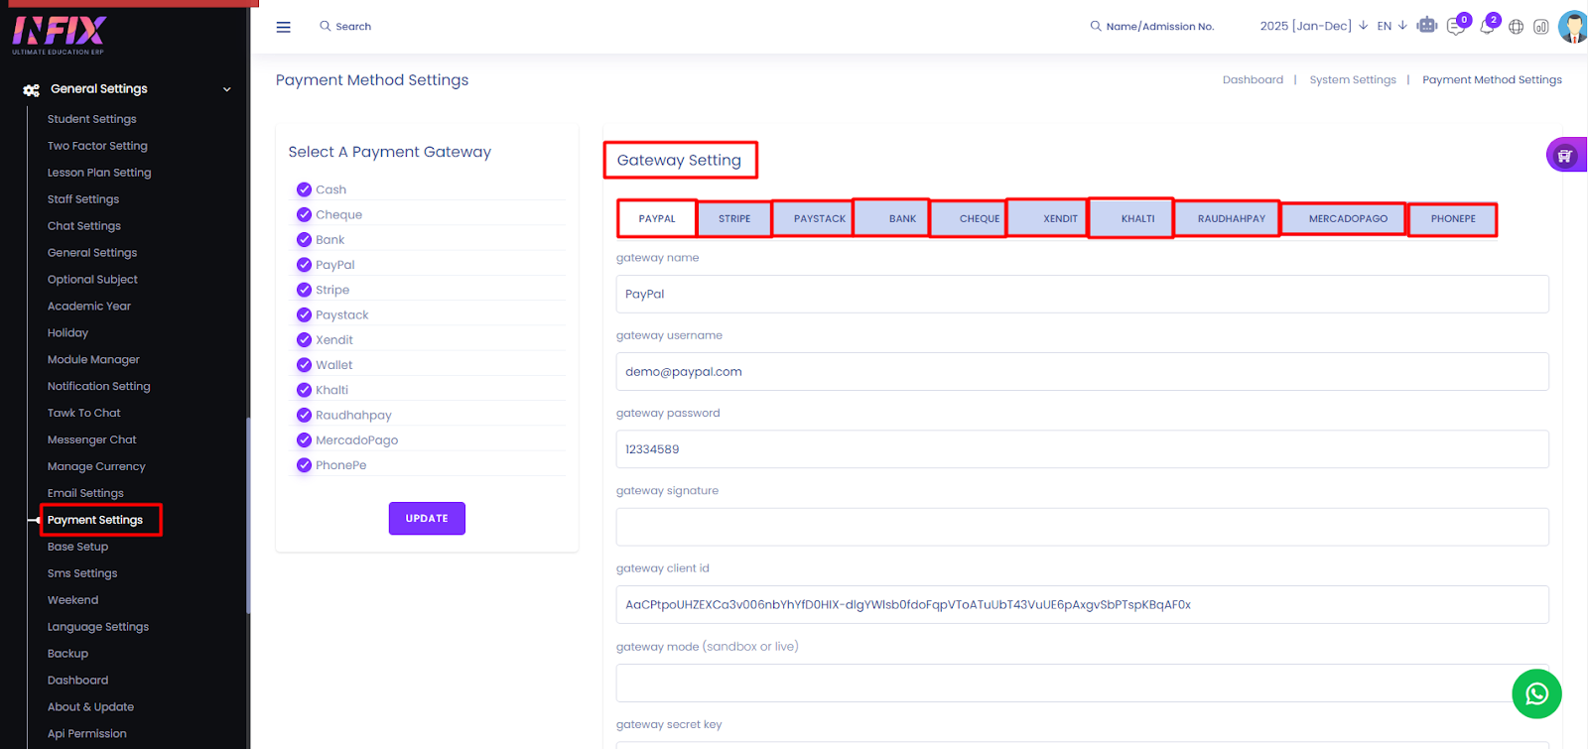Open the WhatsApp chat bubble

[1536, 693]
